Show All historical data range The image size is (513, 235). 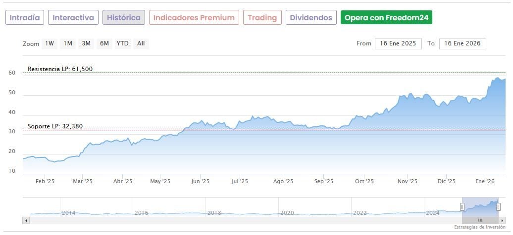click(x=141, y=43)
